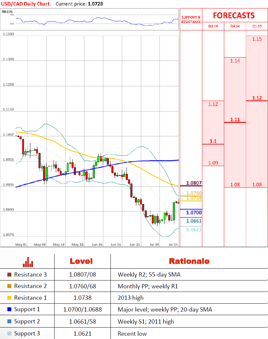Click the 1.15 forecast value in Q1 15
The width and height of the screenshot is (268, 339).
pyautogui.click(x=257, y=39)
